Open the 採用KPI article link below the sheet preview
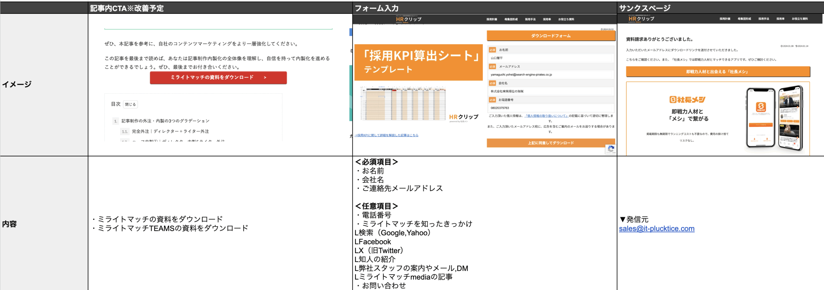The width and height of the screenshot is (824, 290). [x=386, y=135]
